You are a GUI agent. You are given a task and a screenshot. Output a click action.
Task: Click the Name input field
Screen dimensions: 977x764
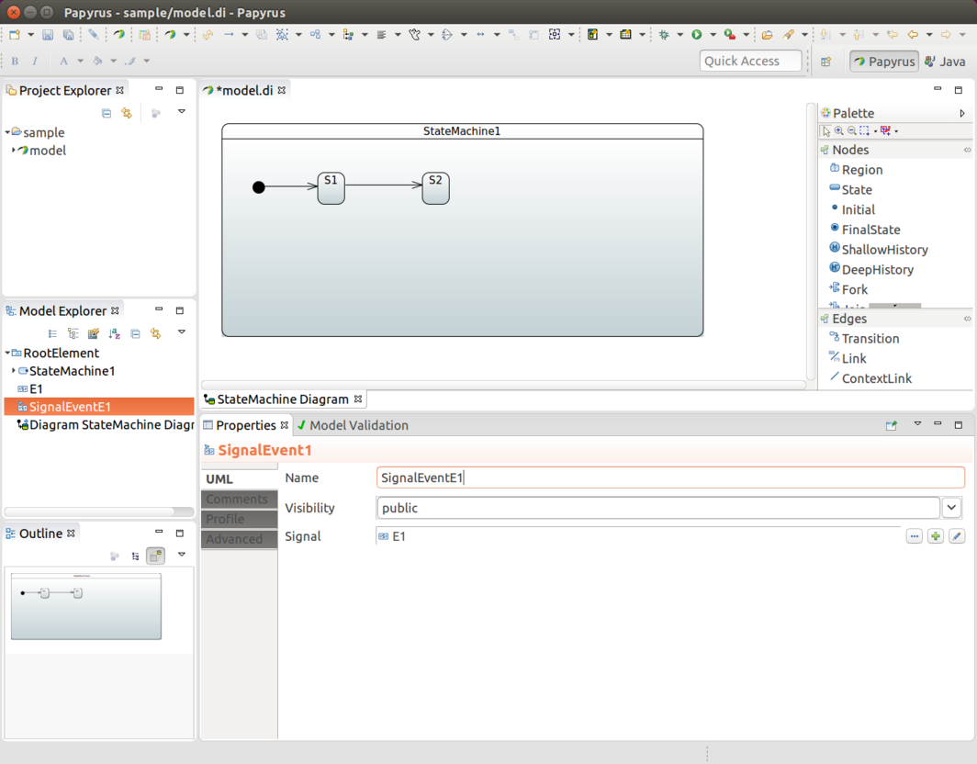(670, 478)
